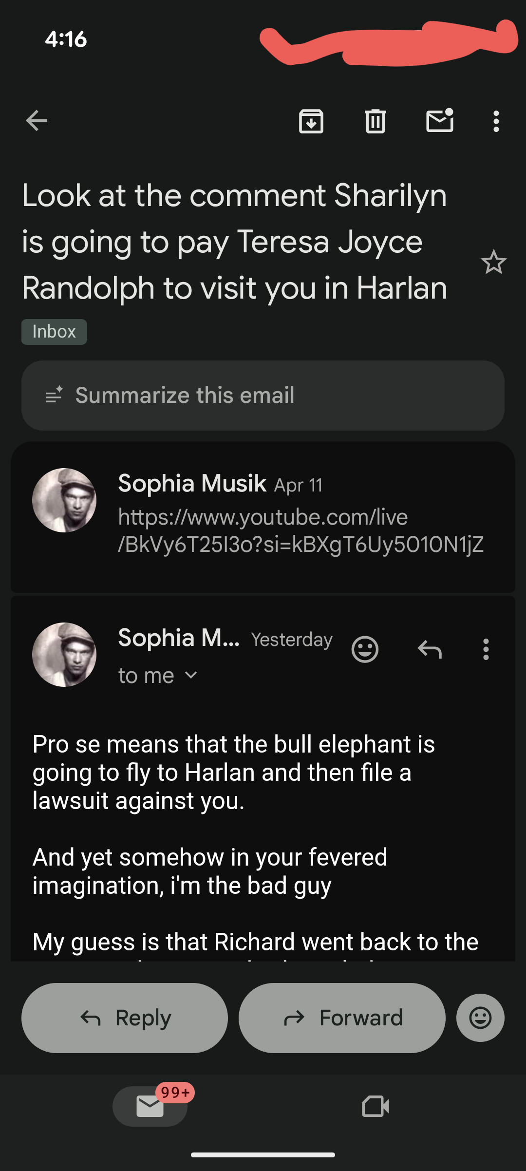
Task: Tap the back arrow to leave email
Action: 37,121
